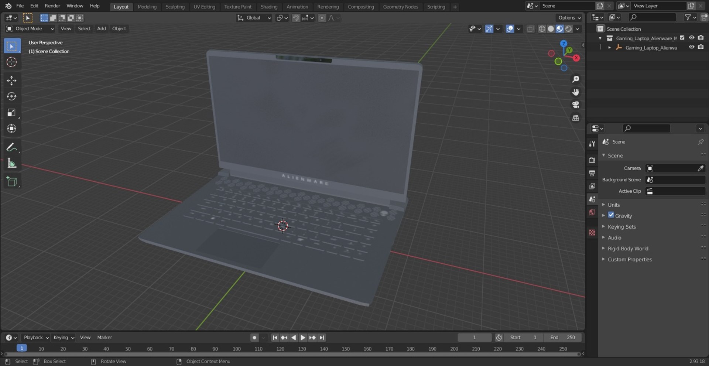Open the Render properties tab
Screen dimensions: 709x366
592,160
